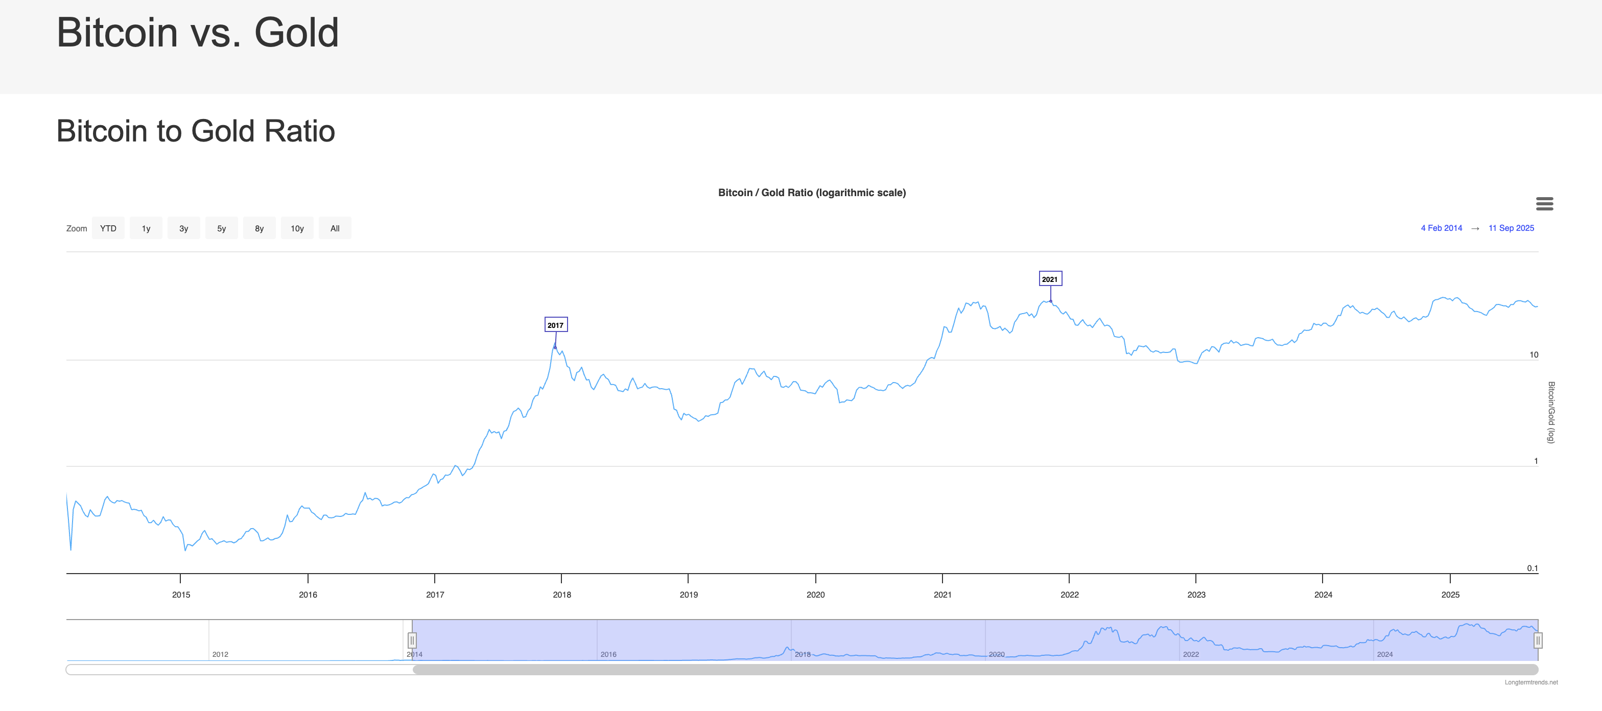Select the 10y zoom range
The image size is (1602, 711).
[297, 228]
